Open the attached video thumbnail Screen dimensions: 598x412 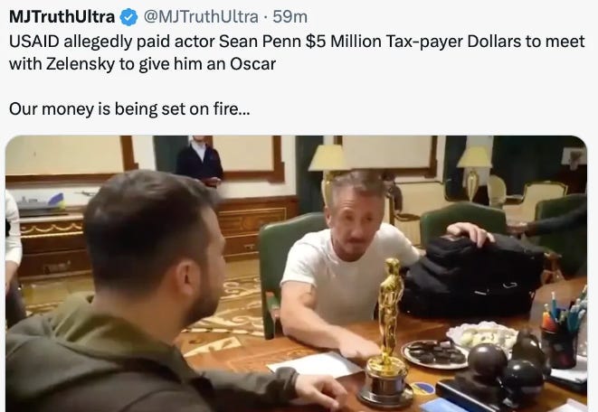296,274
